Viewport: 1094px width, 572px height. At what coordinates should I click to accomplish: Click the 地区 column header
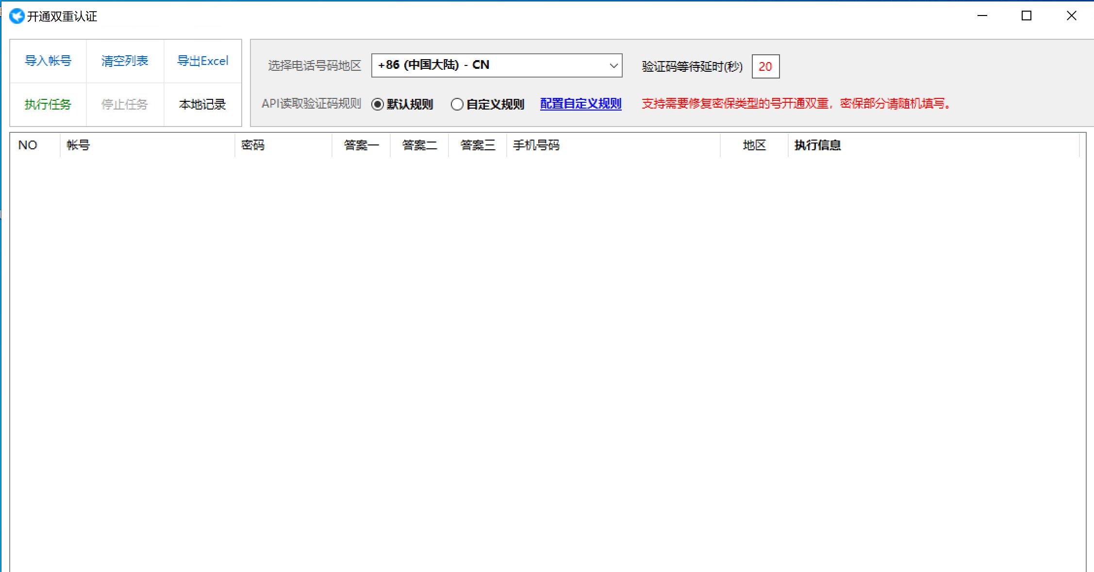(x=754, y=145)
